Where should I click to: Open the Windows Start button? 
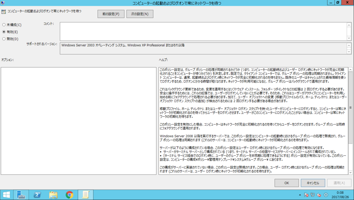pos(7,194)
